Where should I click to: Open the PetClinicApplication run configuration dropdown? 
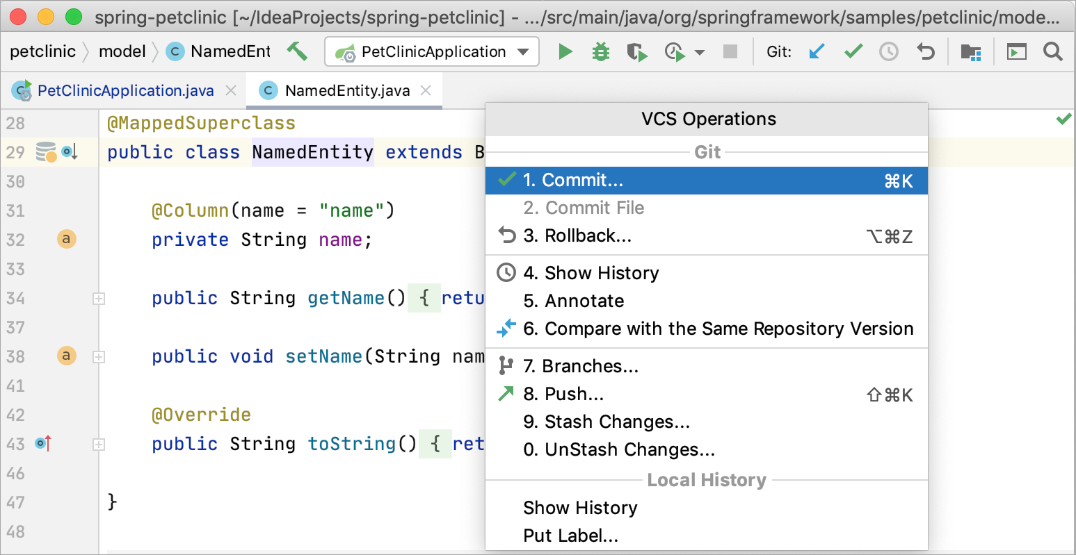432,51
